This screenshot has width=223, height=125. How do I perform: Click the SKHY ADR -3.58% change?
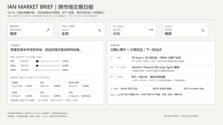pyautogui.click(x=85, y=86)
